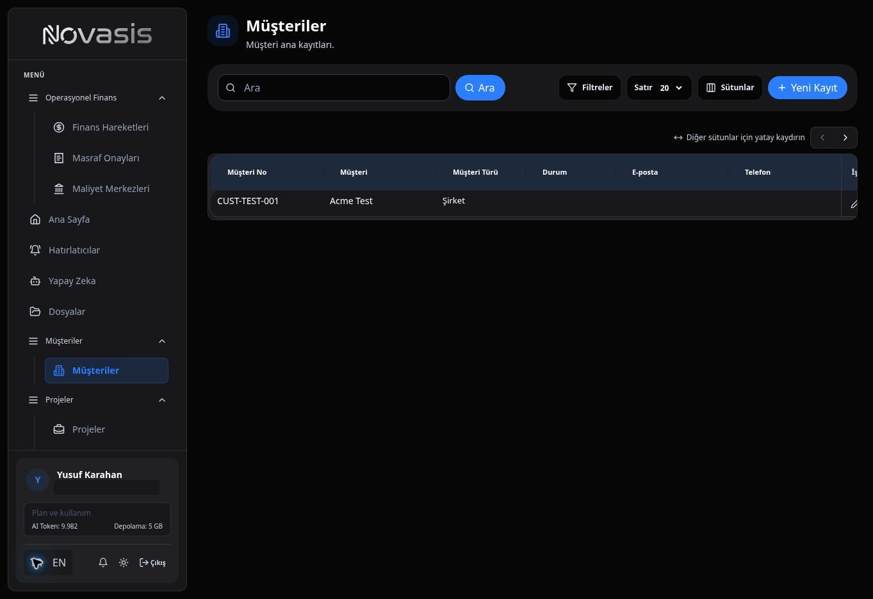Open Hatırlatıcılar from the sidebar
The image size is (873, 599).
pyautogui.click(x=97, y=250)
